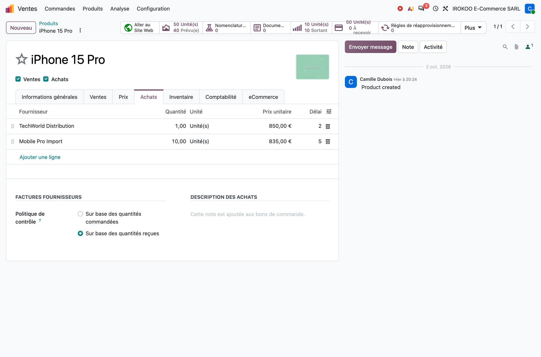
Task: Open the Ventes app home icon
Action: click(x=10, y=9)
